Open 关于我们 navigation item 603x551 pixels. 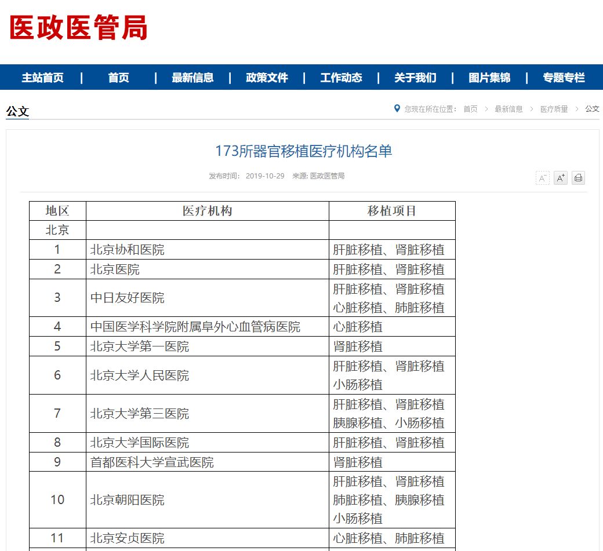tap(415, 78)
